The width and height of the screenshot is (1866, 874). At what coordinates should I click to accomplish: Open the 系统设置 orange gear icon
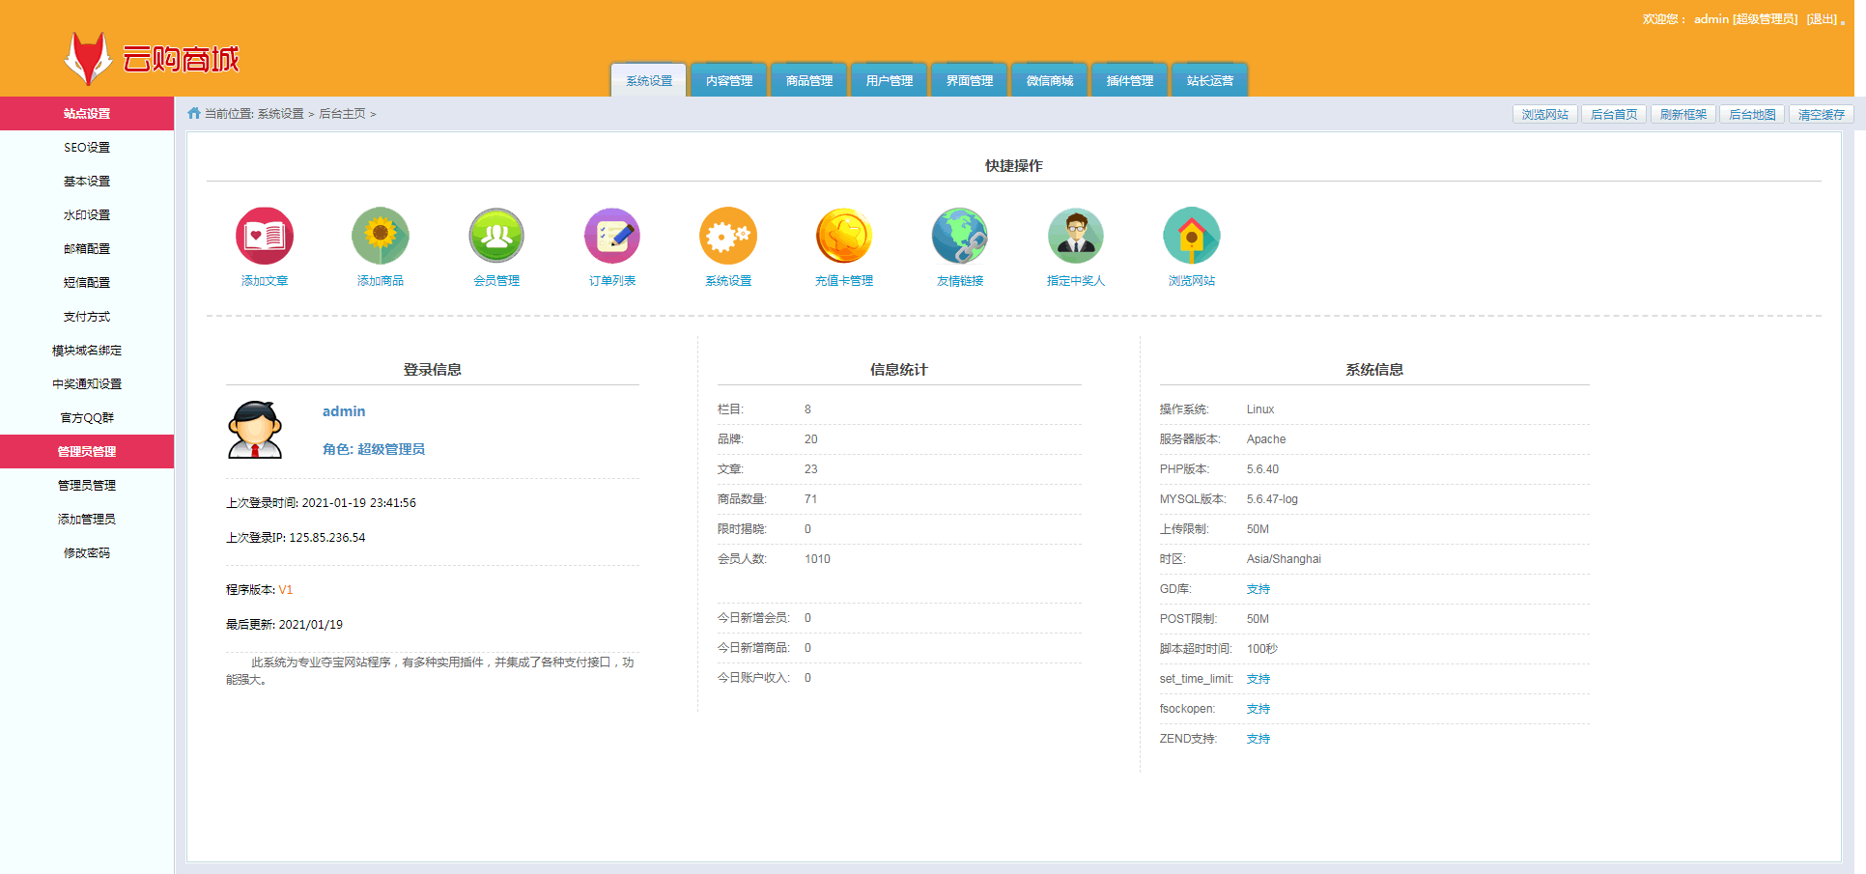coord(727,236)
